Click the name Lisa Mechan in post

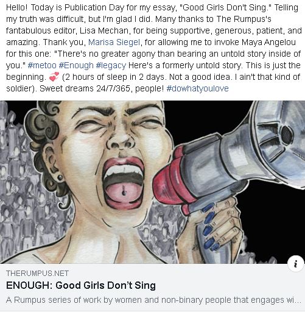point(104,30)
